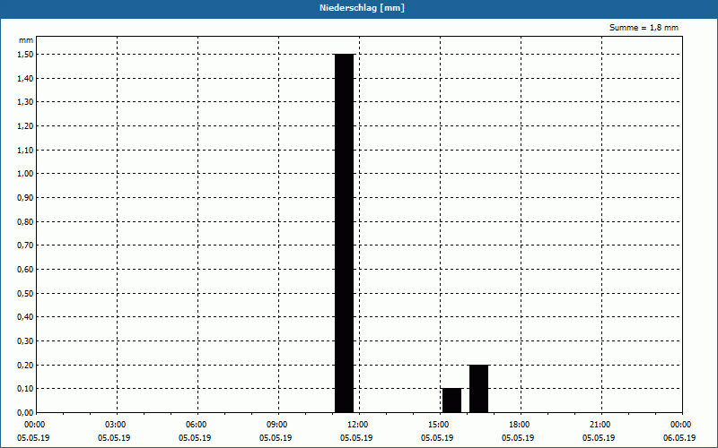Screen dimensions: 718x448
Task: Click the 1,20 y-axis value
Action: click(25, 126)
